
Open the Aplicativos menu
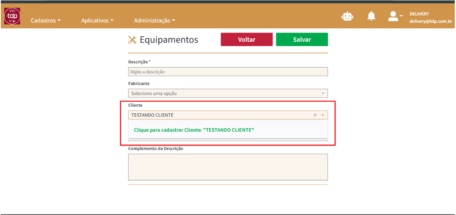[97, 20]
